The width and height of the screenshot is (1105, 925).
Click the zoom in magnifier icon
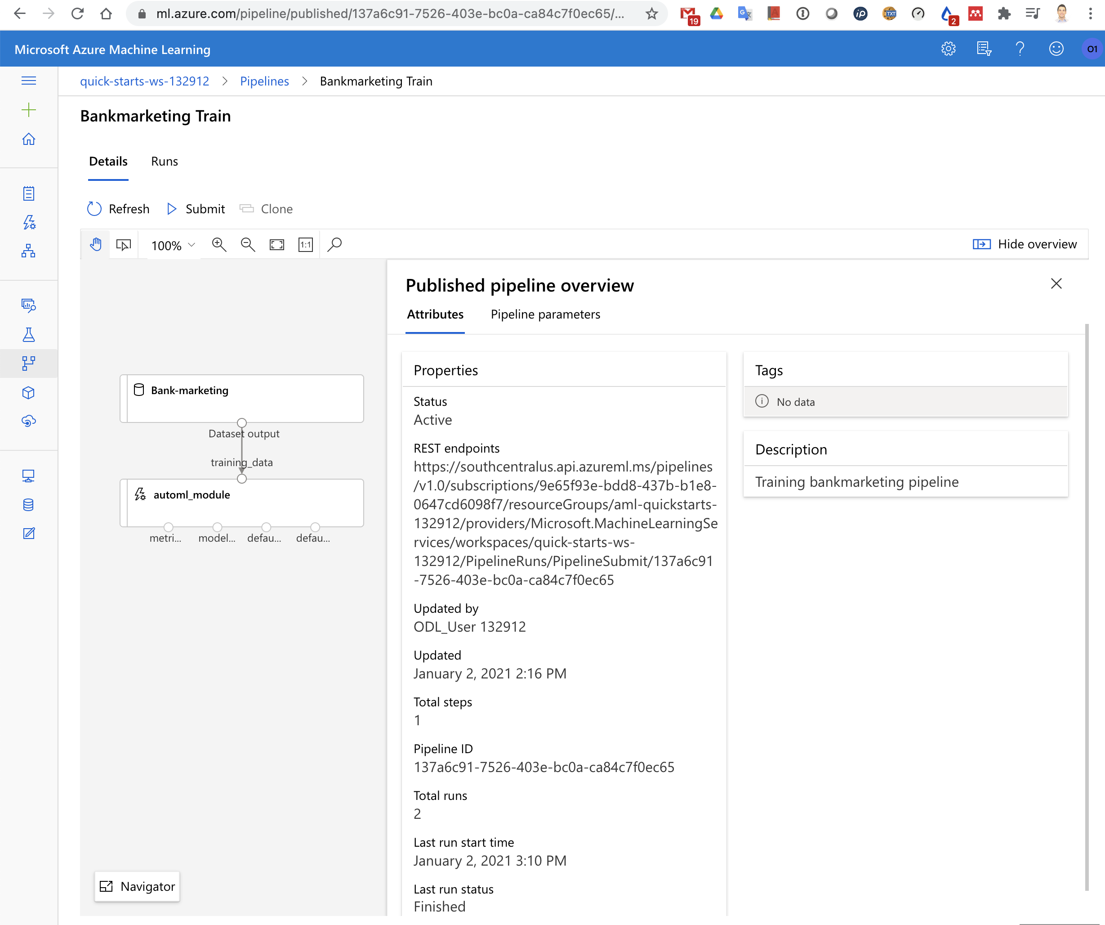[x=219, y=245]
